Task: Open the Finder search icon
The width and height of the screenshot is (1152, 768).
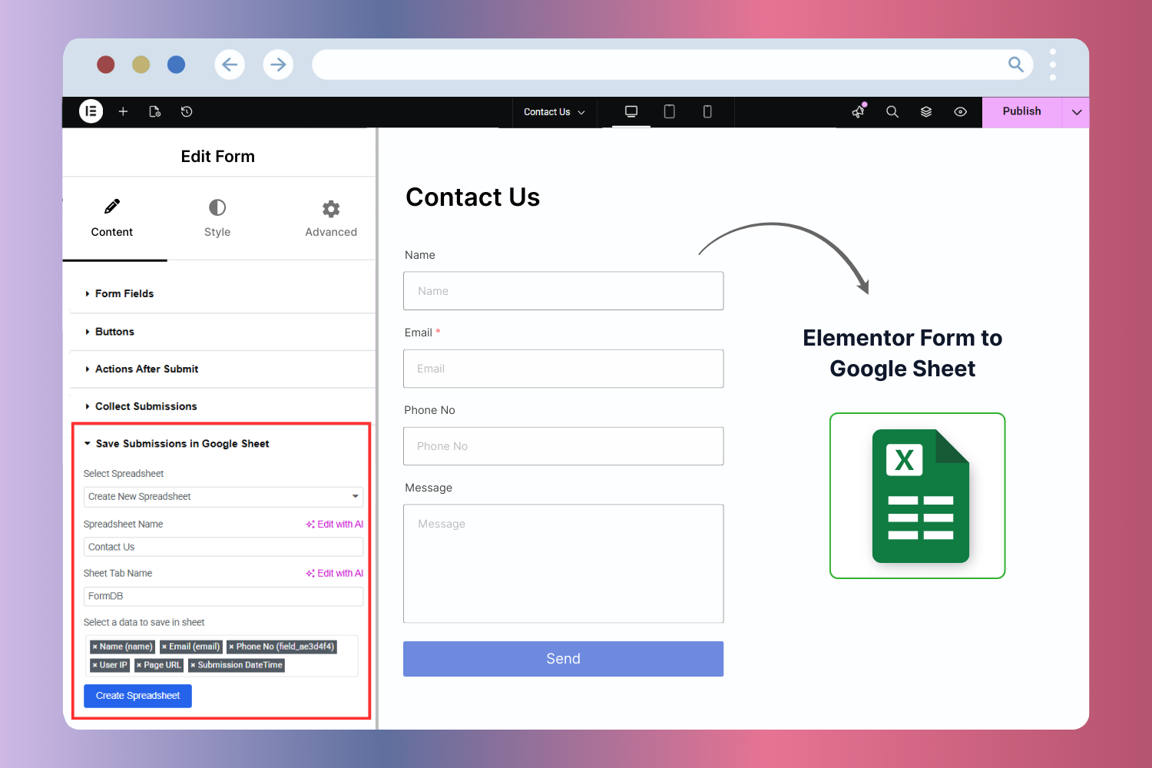Action: [x=892, y=111]
